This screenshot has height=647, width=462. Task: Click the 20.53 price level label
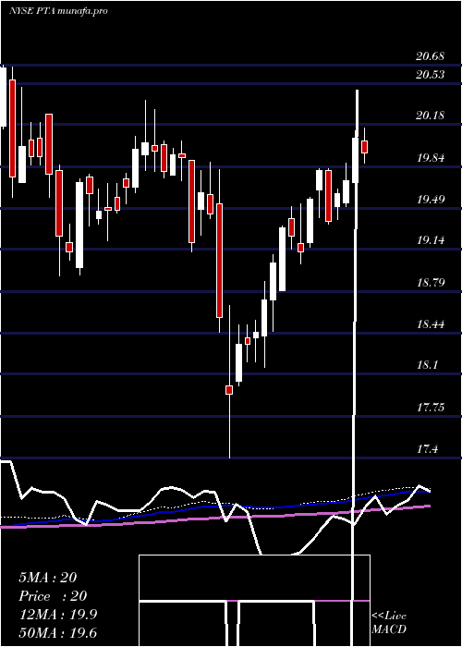[431, 75]
